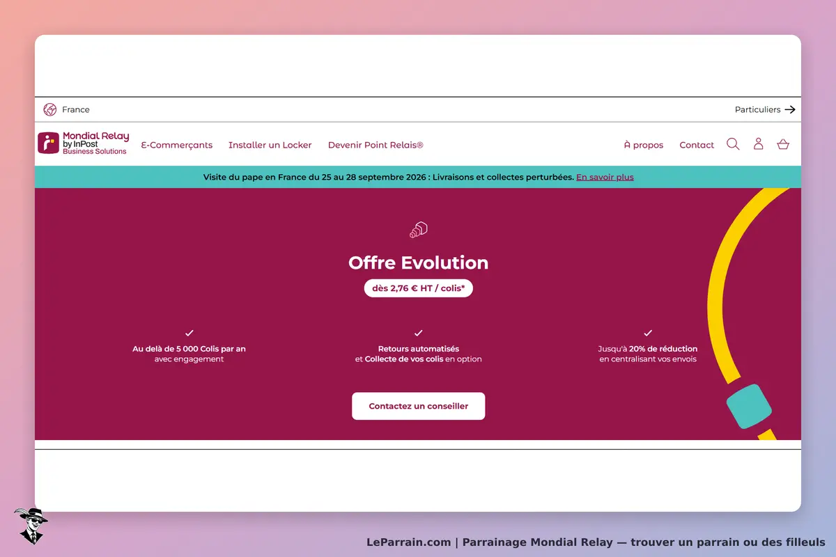Open Devenir Point Relais® menu item

(x=376, y=145)
